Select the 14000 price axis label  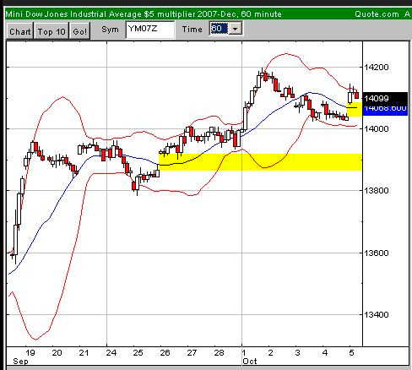click(377, 128)
